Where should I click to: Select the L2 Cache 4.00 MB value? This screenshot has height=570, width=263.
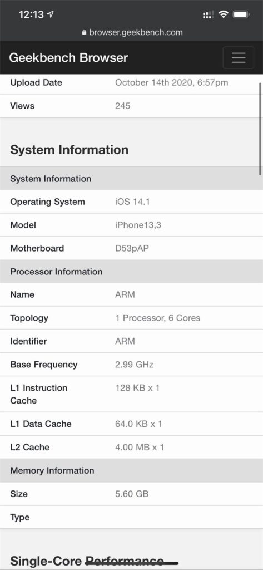click(x=140, y=447)
